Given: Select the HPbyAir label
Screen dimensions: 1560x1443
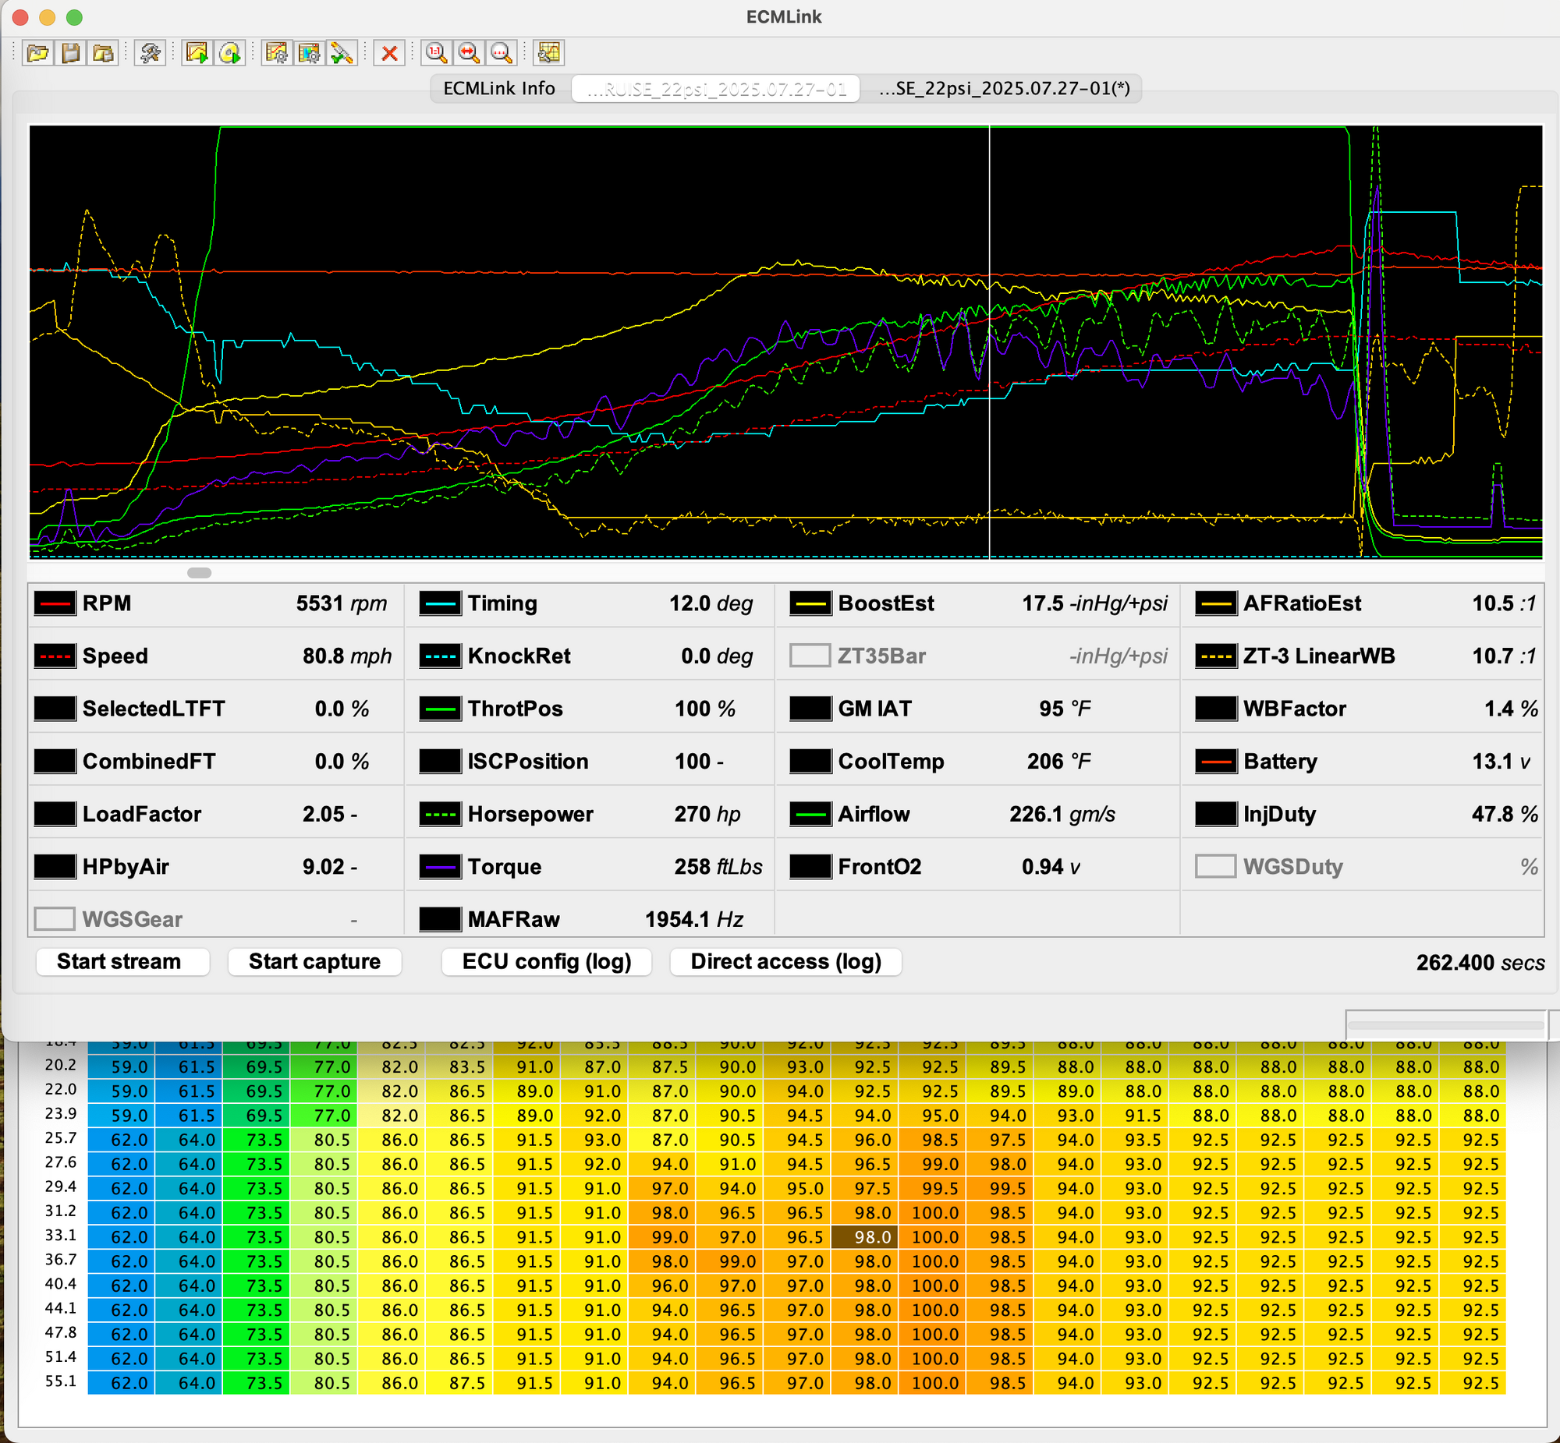Looking at the screenshot, I should [x=126, y=867].
